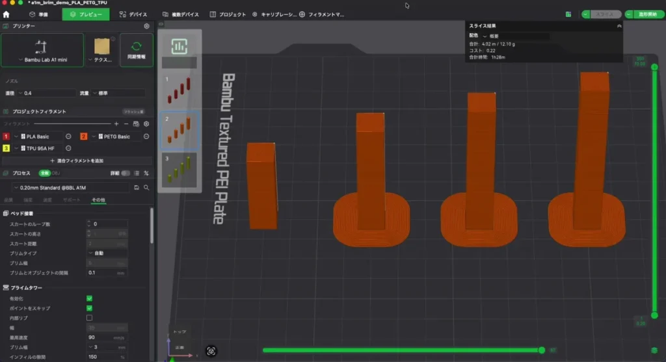Uncheck prime tower enable checkbox
Viewport: 666px width, 362px height.
89,298
